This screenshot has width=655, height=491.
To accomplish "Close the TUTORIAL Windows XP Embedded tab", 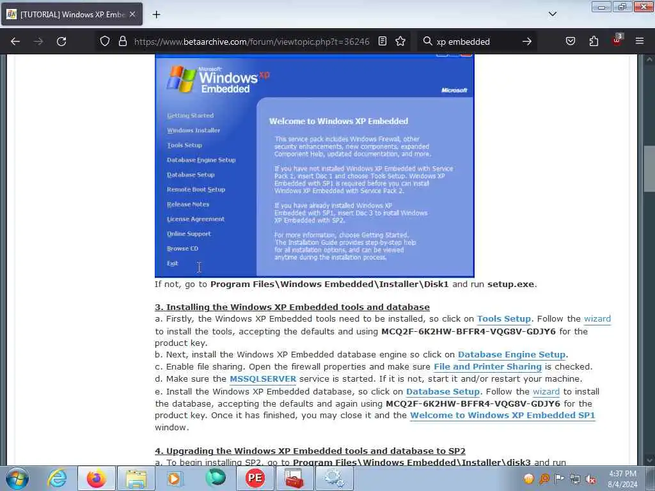I will 132,14.
